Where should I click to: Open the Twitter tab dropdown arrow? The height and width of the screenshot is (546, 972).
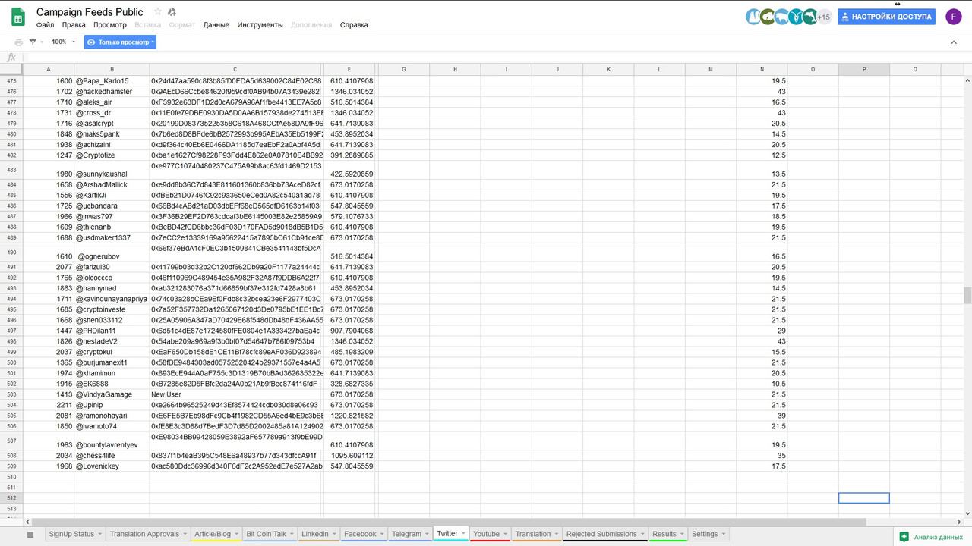pyautogui.click(x=464, y=534)
